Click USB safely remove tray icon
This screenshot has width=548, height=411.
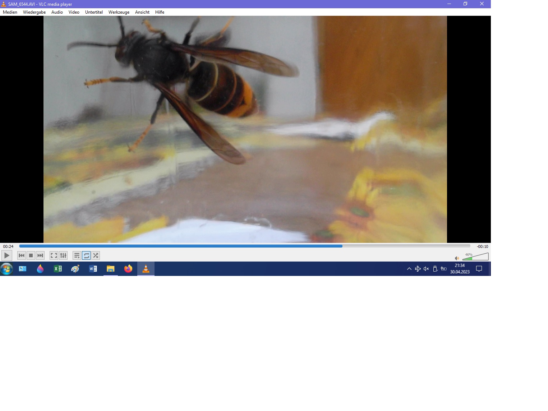tap(435, 269)
